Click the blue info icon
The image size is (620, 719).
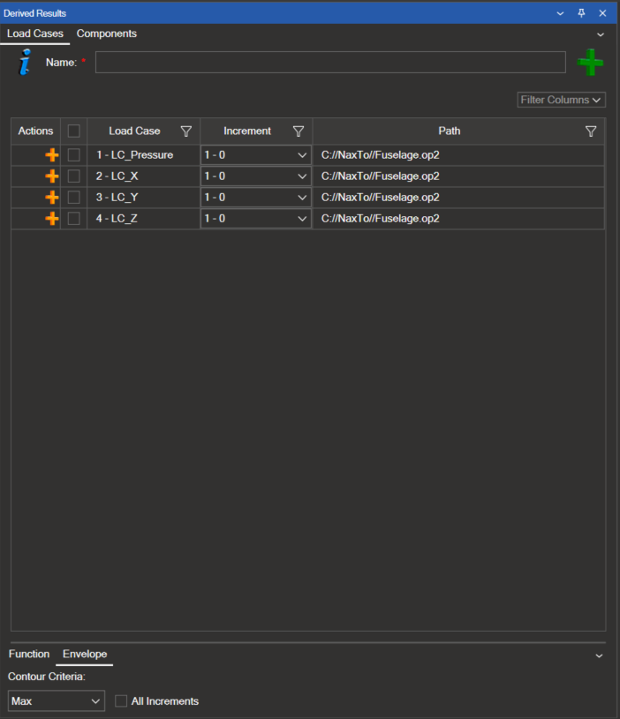[25, 63]
